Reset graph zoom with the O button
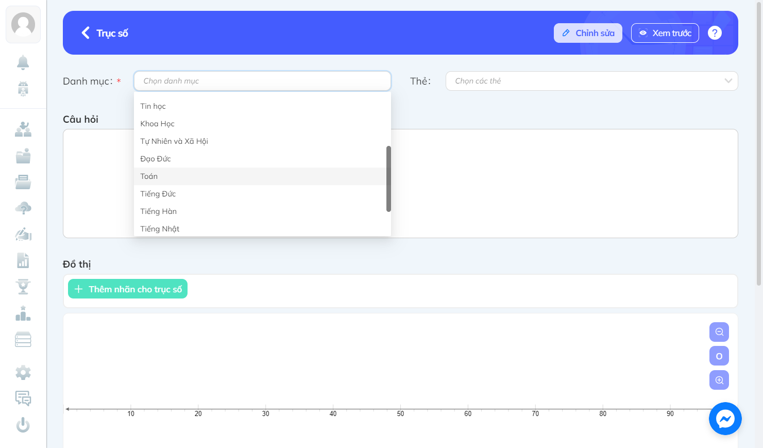Screen dimensions: 763x448 (719, 356)
